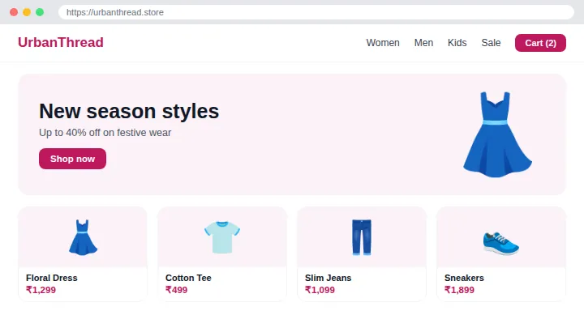
Task: Click the large blue dress banner image
Action: click(x=497, y=134)
